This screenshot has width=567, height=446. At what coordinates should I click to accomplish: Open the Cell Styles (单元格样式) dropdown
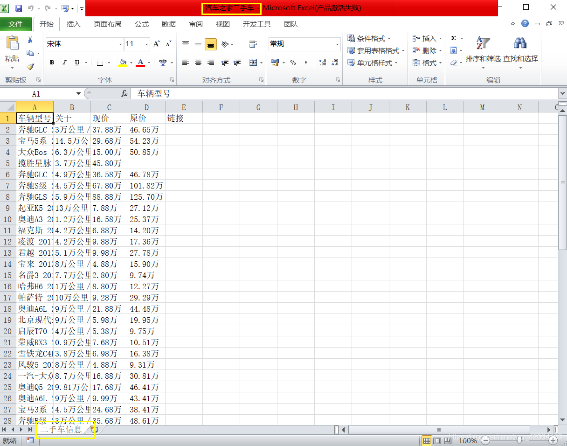(x=373, y=63)
